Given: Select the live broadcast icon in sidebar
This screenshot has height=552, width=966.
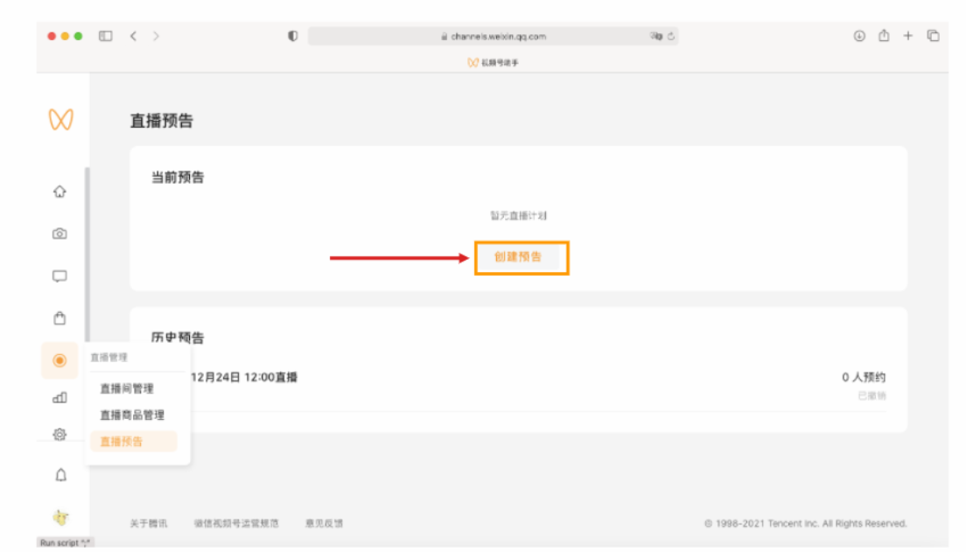Looking at the screenshot, I should 59,360.
